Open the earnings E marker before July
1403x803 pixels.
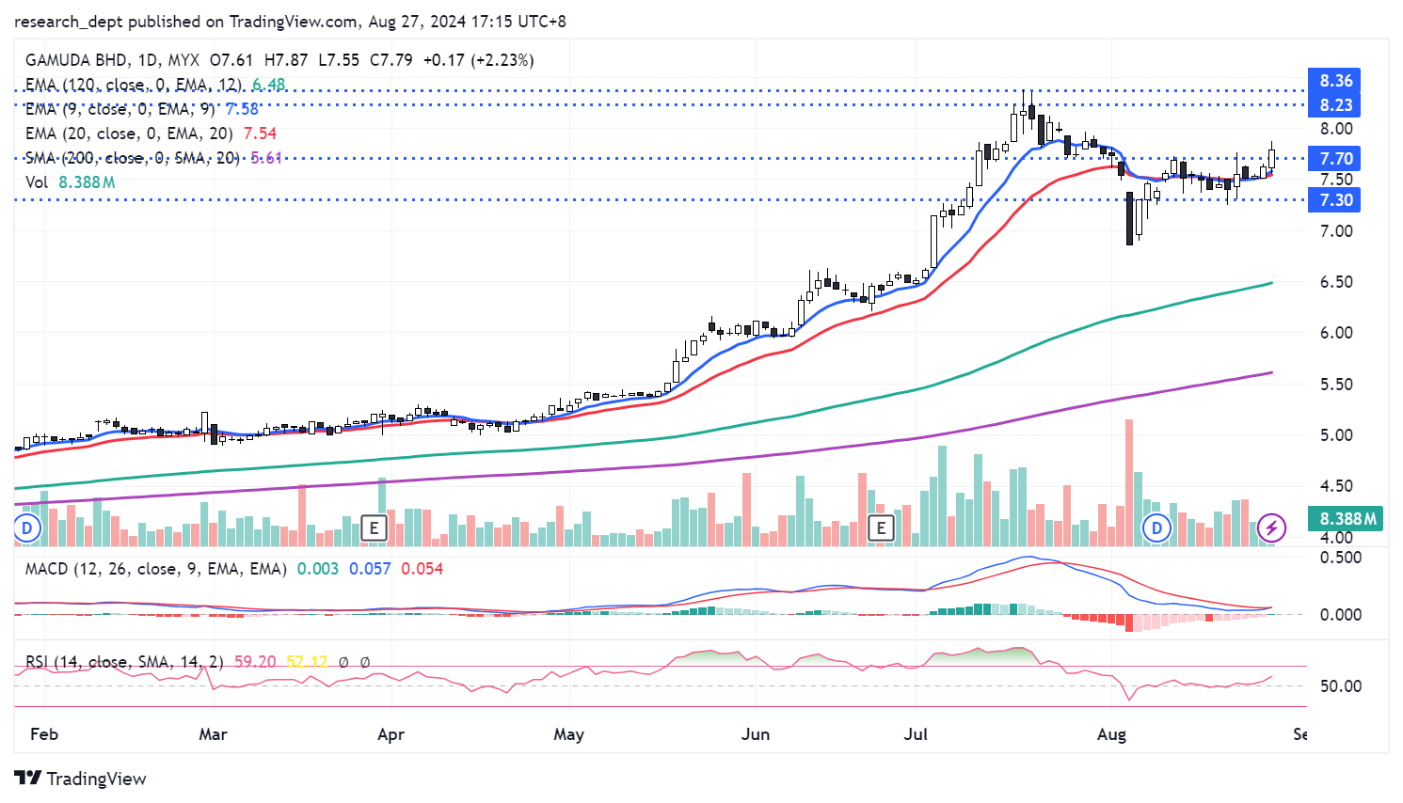tap(881, 527)
